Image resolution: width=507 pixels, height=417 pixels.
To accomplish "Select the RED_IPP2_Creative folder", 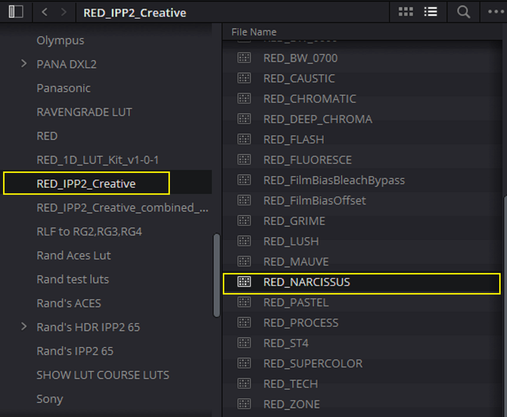I will [x=86, y=183].
